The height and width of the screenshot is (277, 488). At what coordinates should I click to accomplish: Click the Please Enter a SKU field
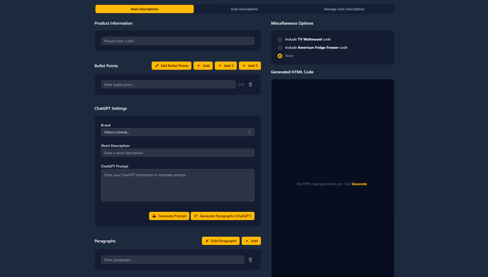tap(178, 41)
